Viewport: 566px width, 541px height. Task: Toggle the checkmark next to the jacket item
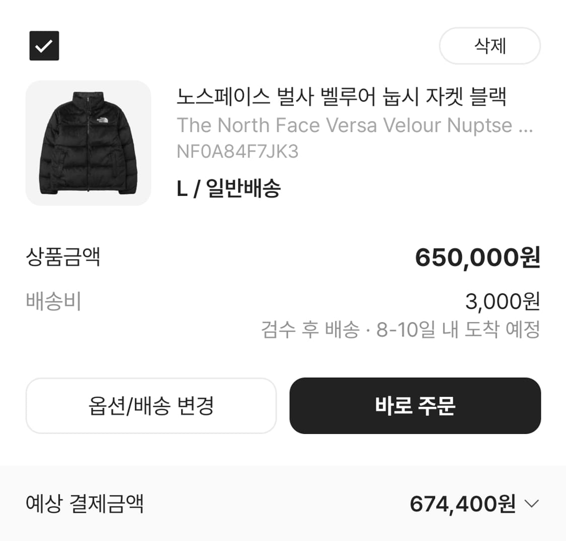(x=44, y=46)
